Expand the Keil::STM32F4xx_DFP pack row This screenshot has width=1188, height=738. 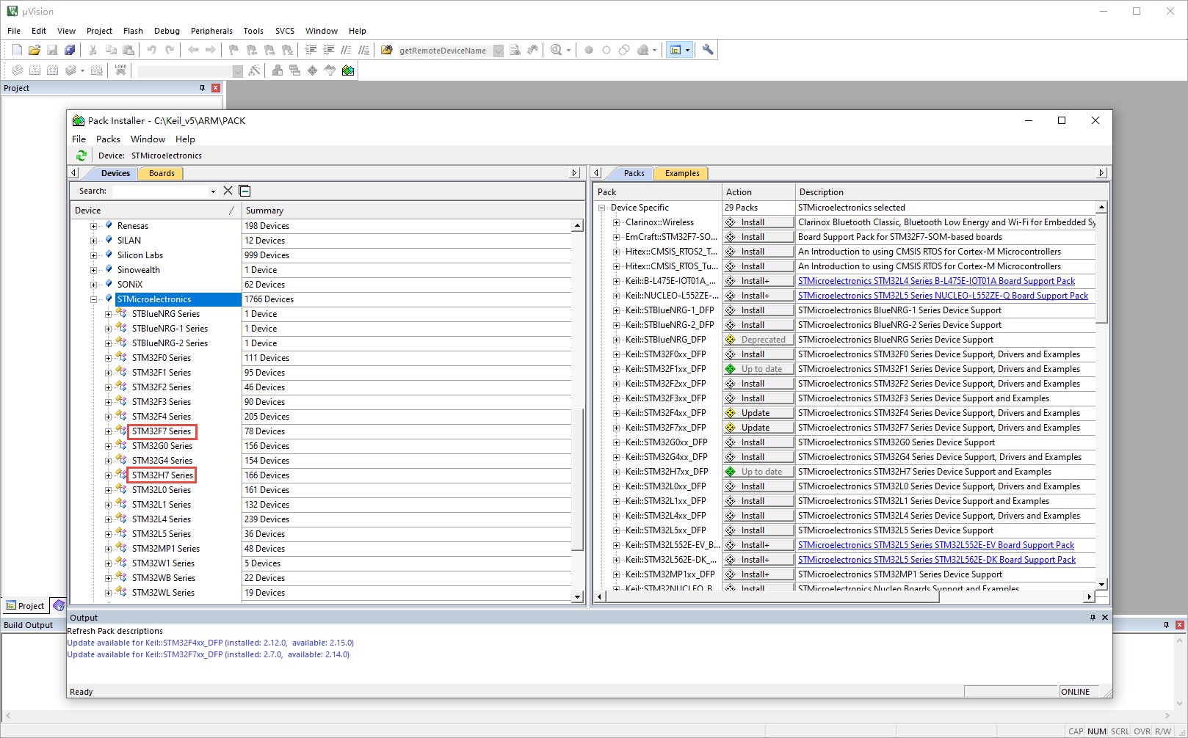[616, 413]
